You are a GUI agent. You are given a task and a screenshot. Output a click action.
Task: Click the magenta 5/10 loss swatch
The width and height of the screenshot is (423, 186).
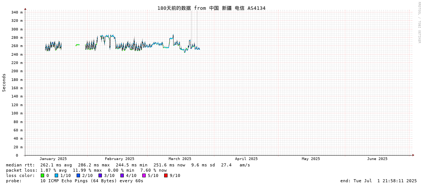pos(144,175)
